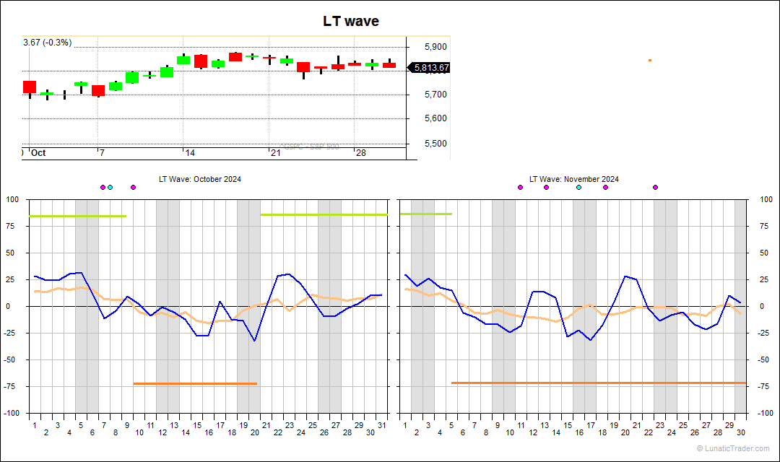Click the small orange square at upper right
The height and width of the screenshot is (462, 780).
click(x=650, y=60)
